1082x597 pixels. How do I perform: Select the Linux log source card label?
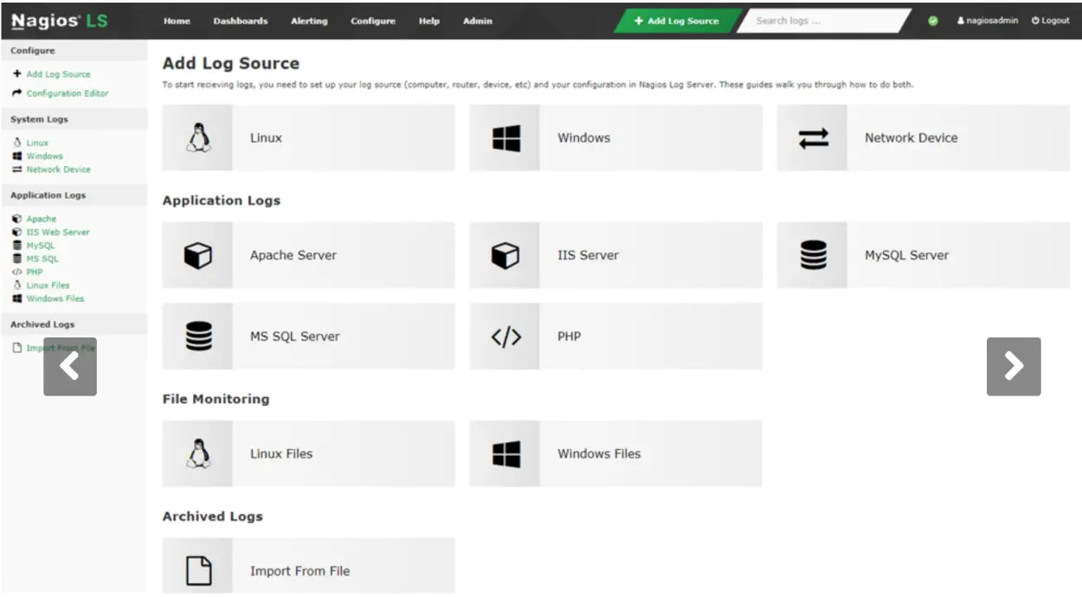[267, 138]
